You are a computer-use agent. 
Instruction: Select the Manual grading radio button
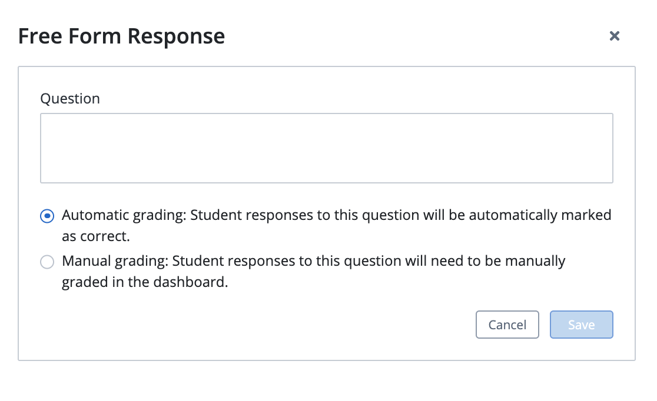(47, 262)
